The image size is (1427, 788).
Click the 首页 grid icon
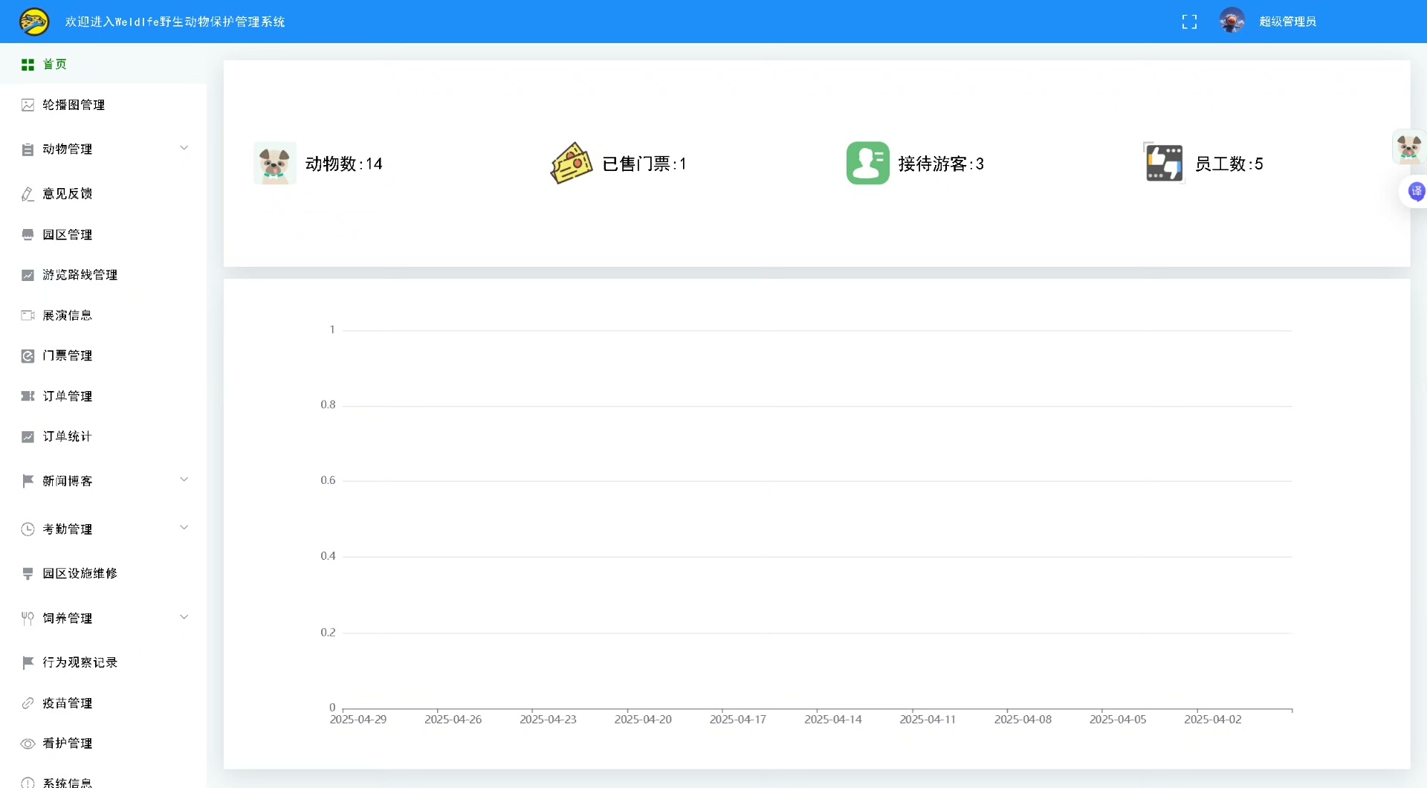(x=27, y=65)
